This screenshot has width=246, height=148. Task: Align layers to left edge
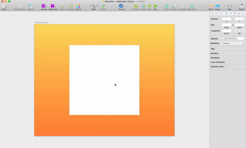(x=222, y=13)
